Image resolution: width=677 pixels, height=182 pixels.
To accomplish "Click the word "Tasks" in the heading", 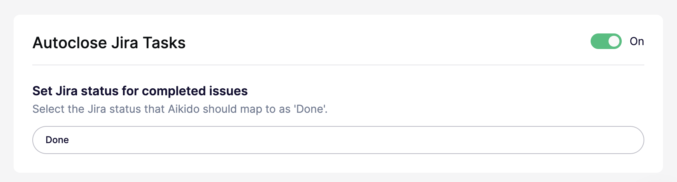I will pos(164,43).
